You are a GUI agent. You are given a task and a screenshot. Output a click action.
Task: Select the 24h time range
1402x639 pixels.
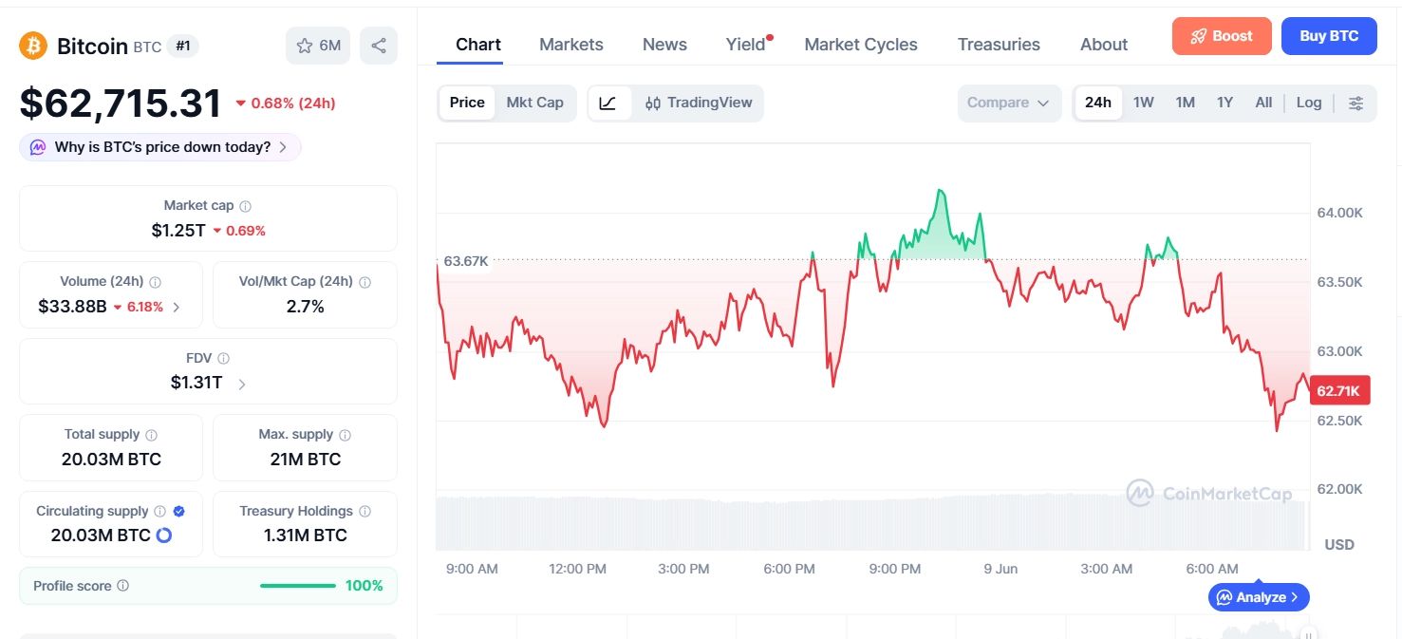pyautogui.click(x=1098, y=103)
